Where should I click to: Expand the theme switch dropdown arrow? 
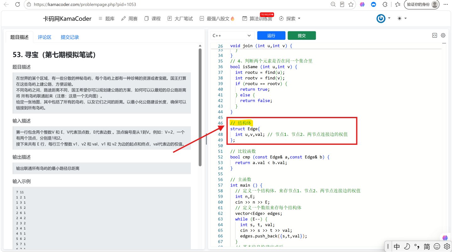coord(406,18)
